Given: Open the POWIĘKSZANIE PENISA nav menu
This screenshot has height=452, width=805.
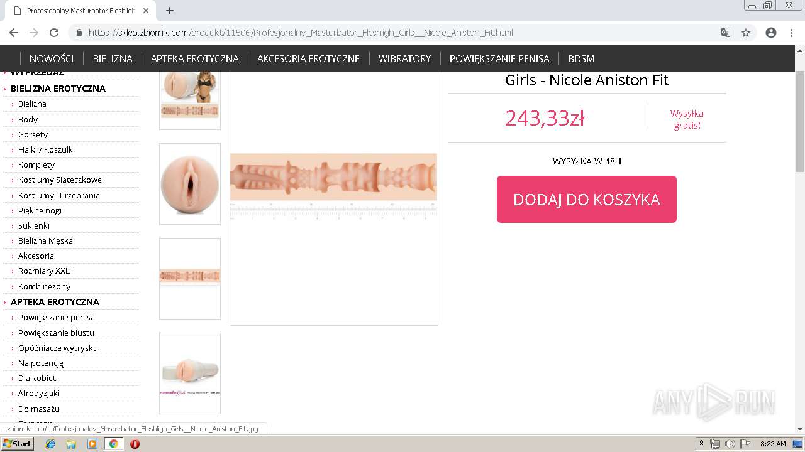Looking at the screenshot, I should tap(499, 58).
